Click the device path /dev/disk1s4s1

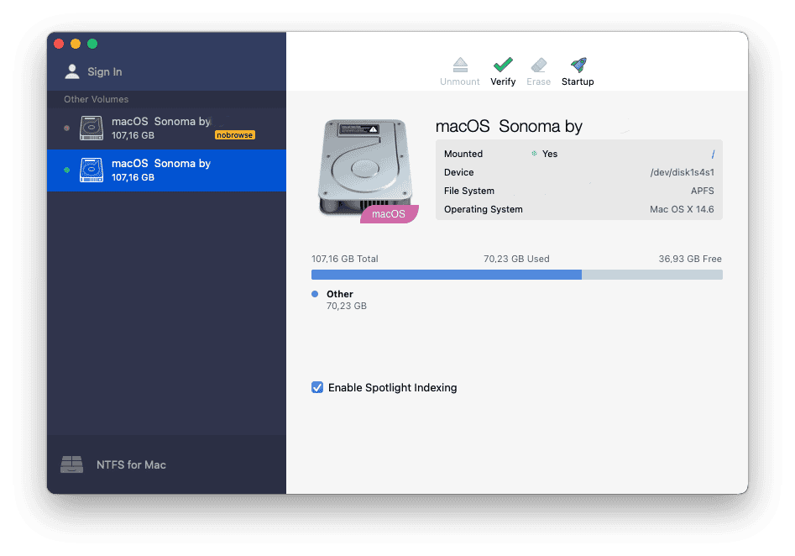coord(682,172)
